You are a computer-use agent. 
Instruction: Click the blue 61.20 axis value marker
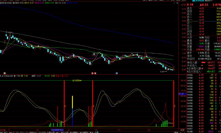tap(182, 94)
